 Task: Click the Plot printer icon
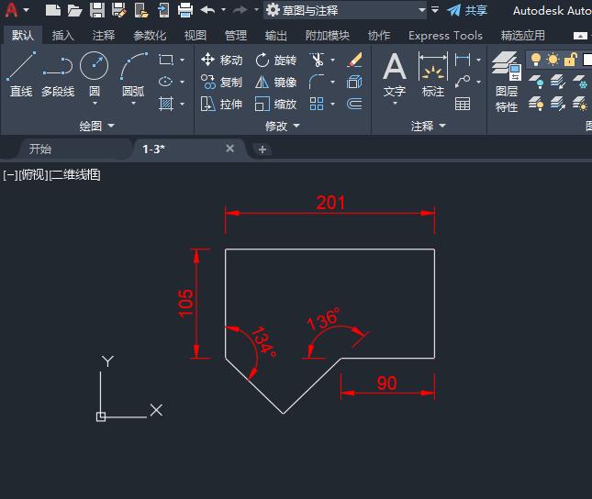185,10
